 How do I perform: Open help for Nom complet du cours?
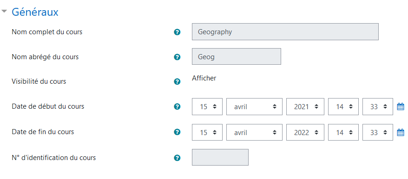click(177, 32)
